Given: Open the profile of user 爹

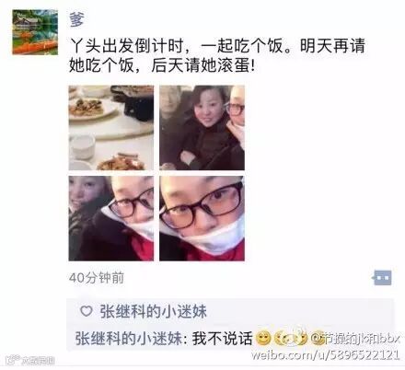Looking at the screenshot, I should 76,19.
